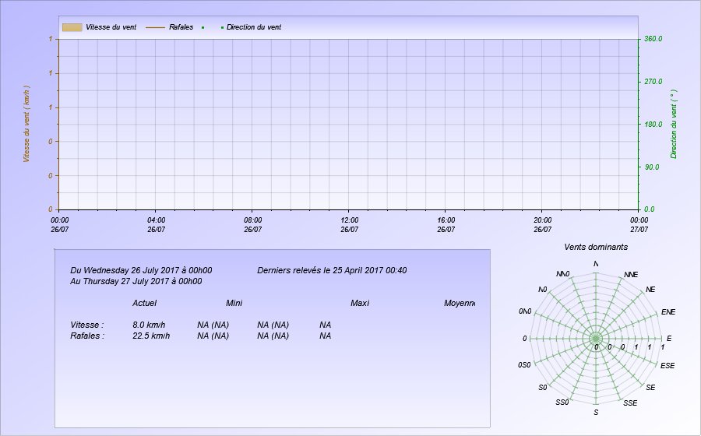Click the 'S0' compass label
Viewport: 701px width, 436px height.
(x=542, y=387)
